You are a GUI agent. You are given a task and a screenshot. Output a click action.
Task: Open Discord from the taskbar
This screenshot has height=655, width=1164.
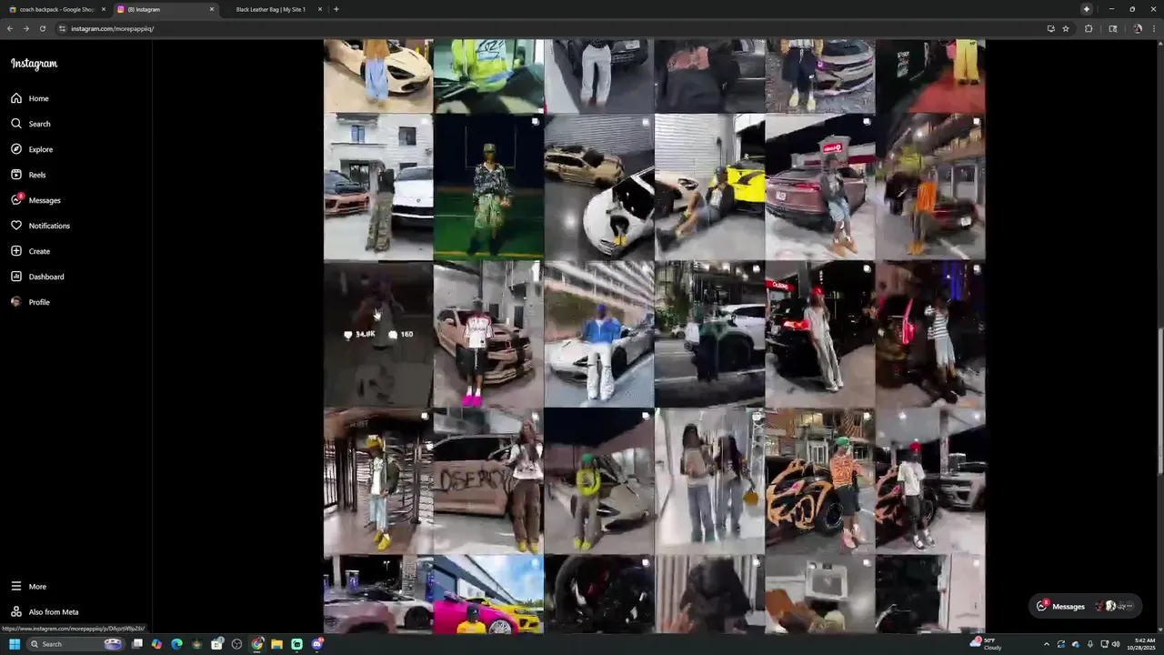(317, 644)
